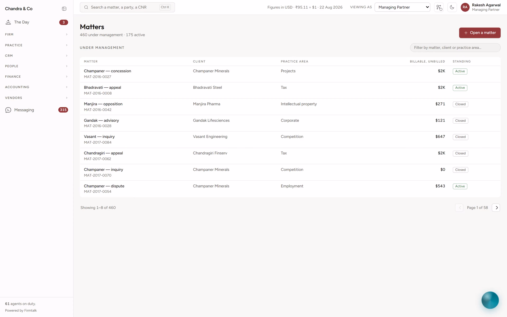This screenshot has height=317, width=507.
Task: Collapse the sidebar panel icon
Action: 64,9
